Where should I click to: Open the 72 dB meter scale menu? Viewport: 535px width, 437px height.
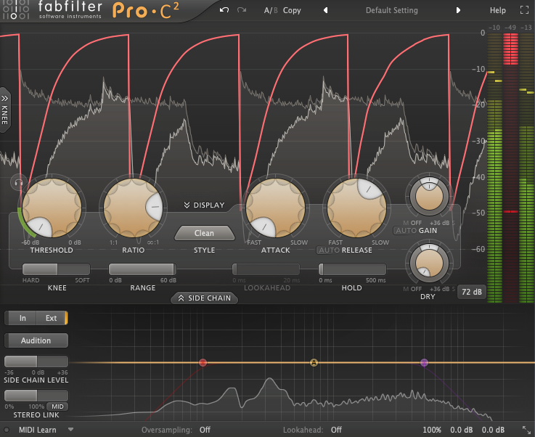click(x=472, y=292)
